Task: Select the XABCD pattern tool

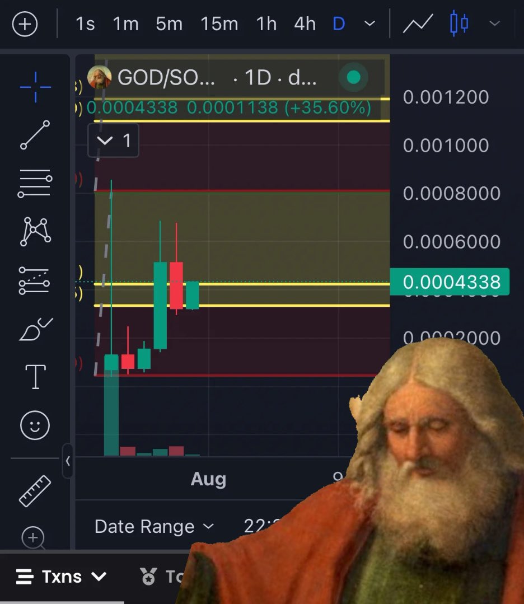Action: [35, 230]
